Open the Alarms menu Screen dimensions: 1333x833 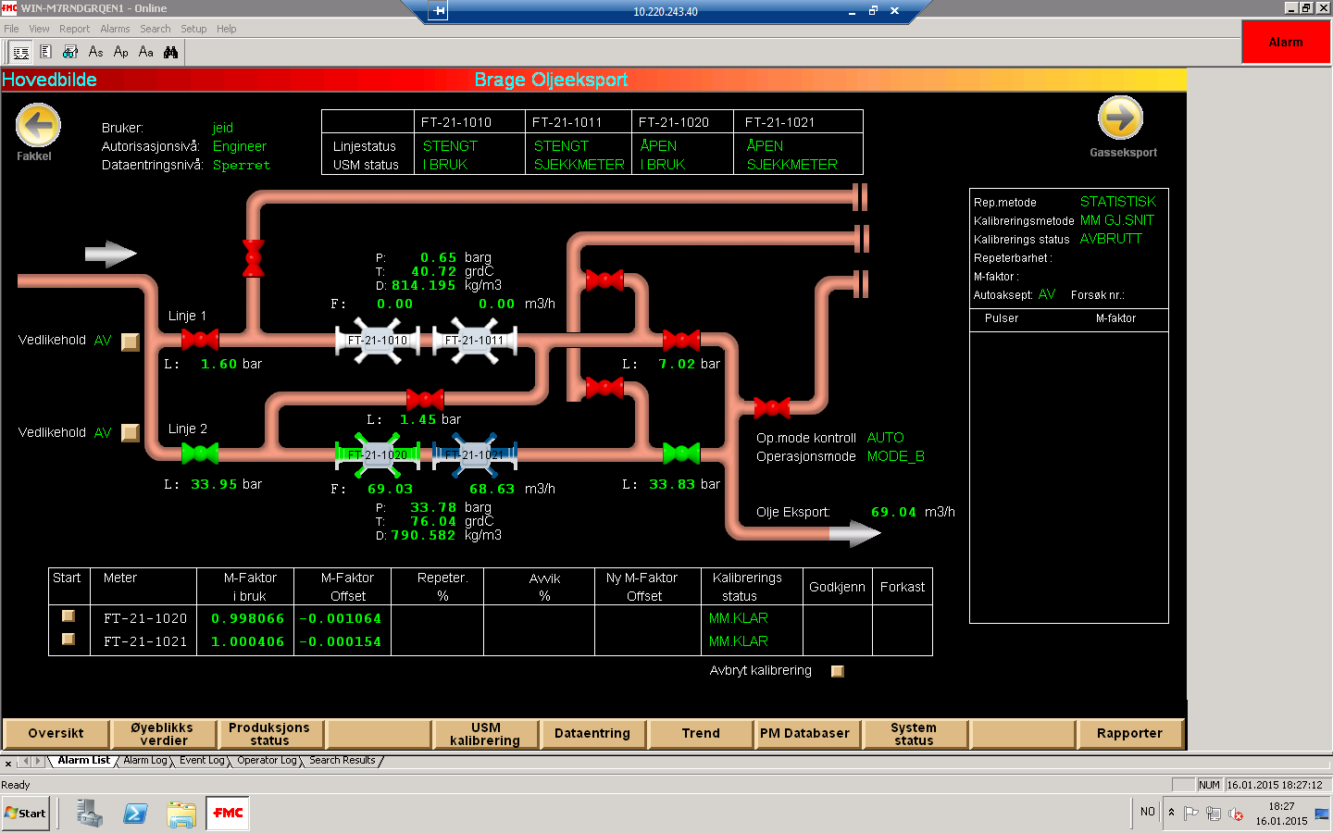click(115, 29)
